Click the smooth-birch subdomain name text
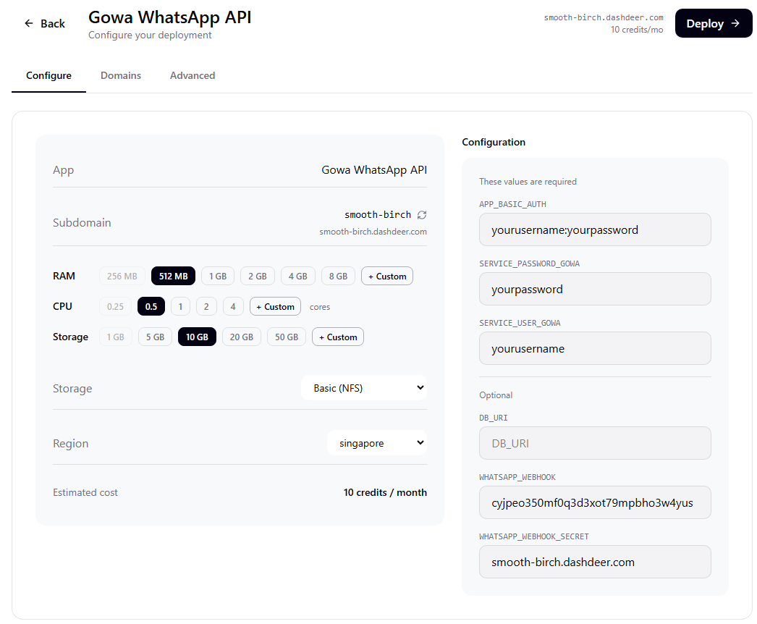 (x=378, y=215)
